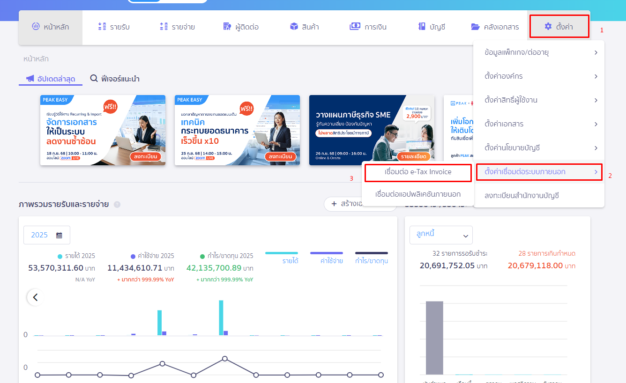This screenshot has width=626, height=383.
Task: Click the gear icon beside ตั้งค่า
Action: [548, 27]
